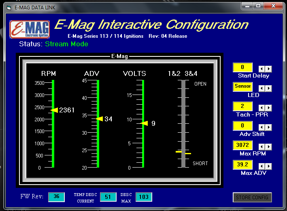
Task: Click the yellow RPM gauge pointer
Action: click(54, 110)
